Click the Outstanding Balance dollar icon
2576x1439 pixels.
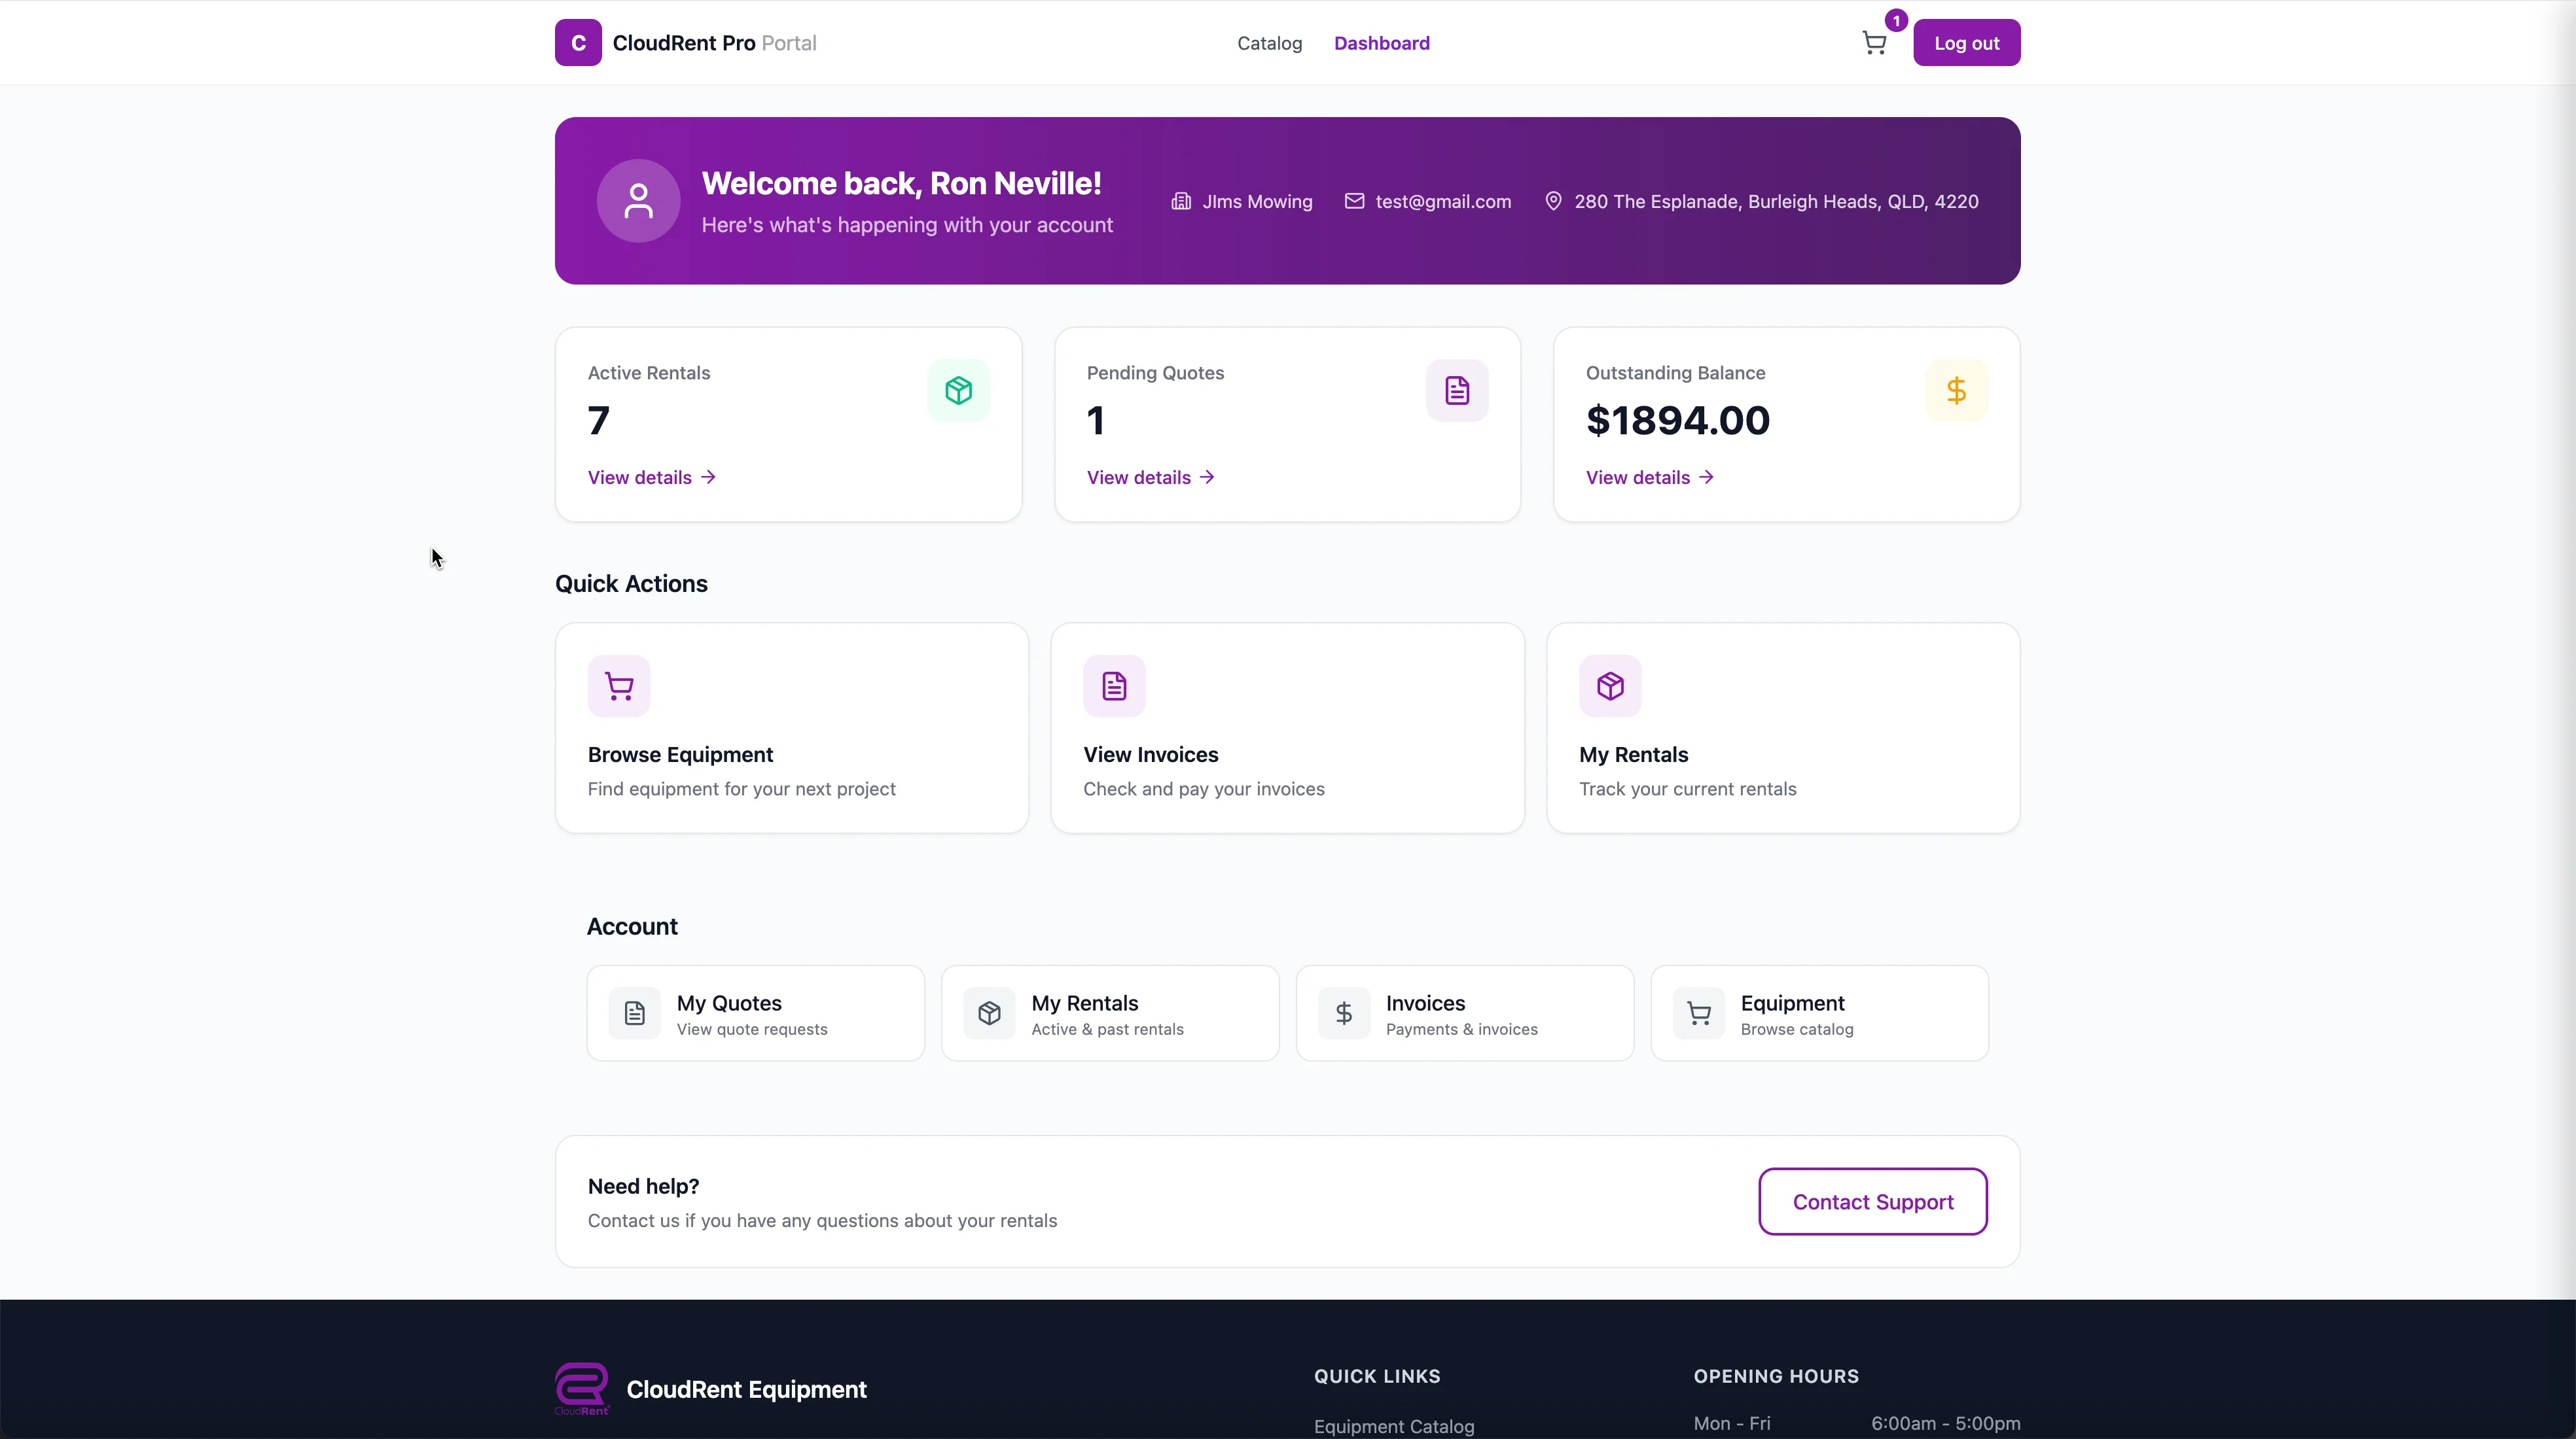pos(1955,390)
